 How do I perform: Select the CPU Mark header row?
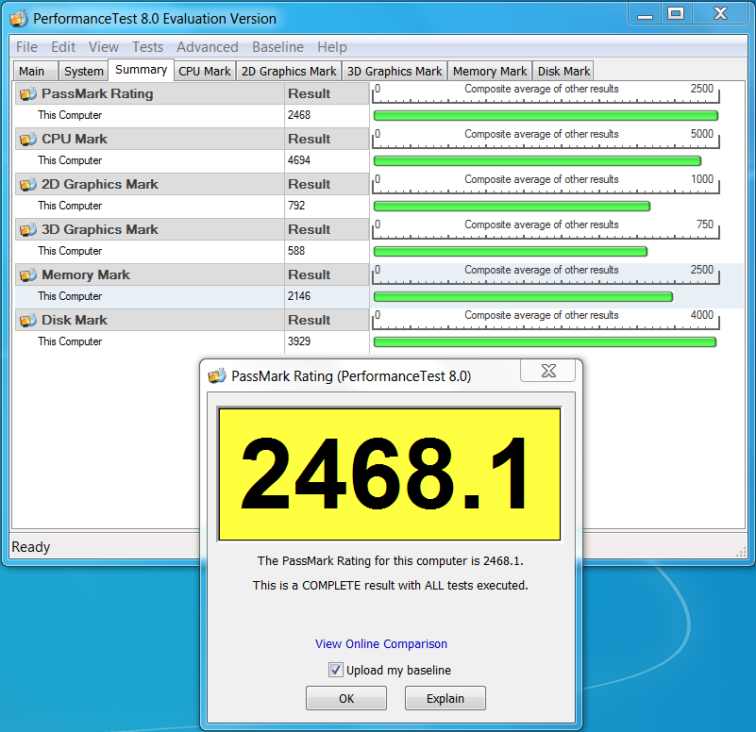click(192, 139)
